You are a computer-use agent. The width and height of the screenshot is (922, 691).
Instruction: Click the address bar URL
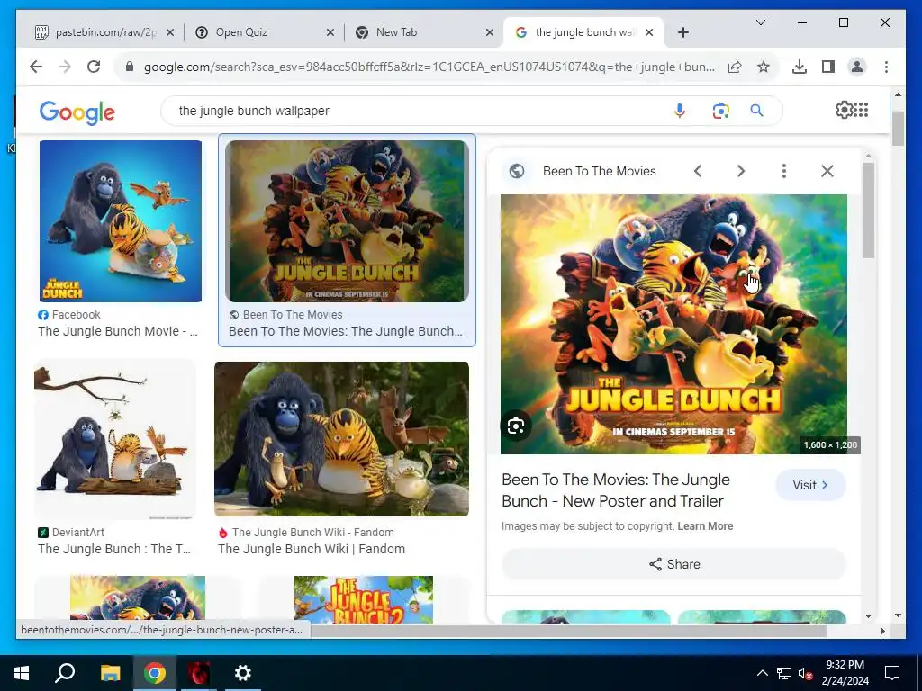[x=429, y=67]
